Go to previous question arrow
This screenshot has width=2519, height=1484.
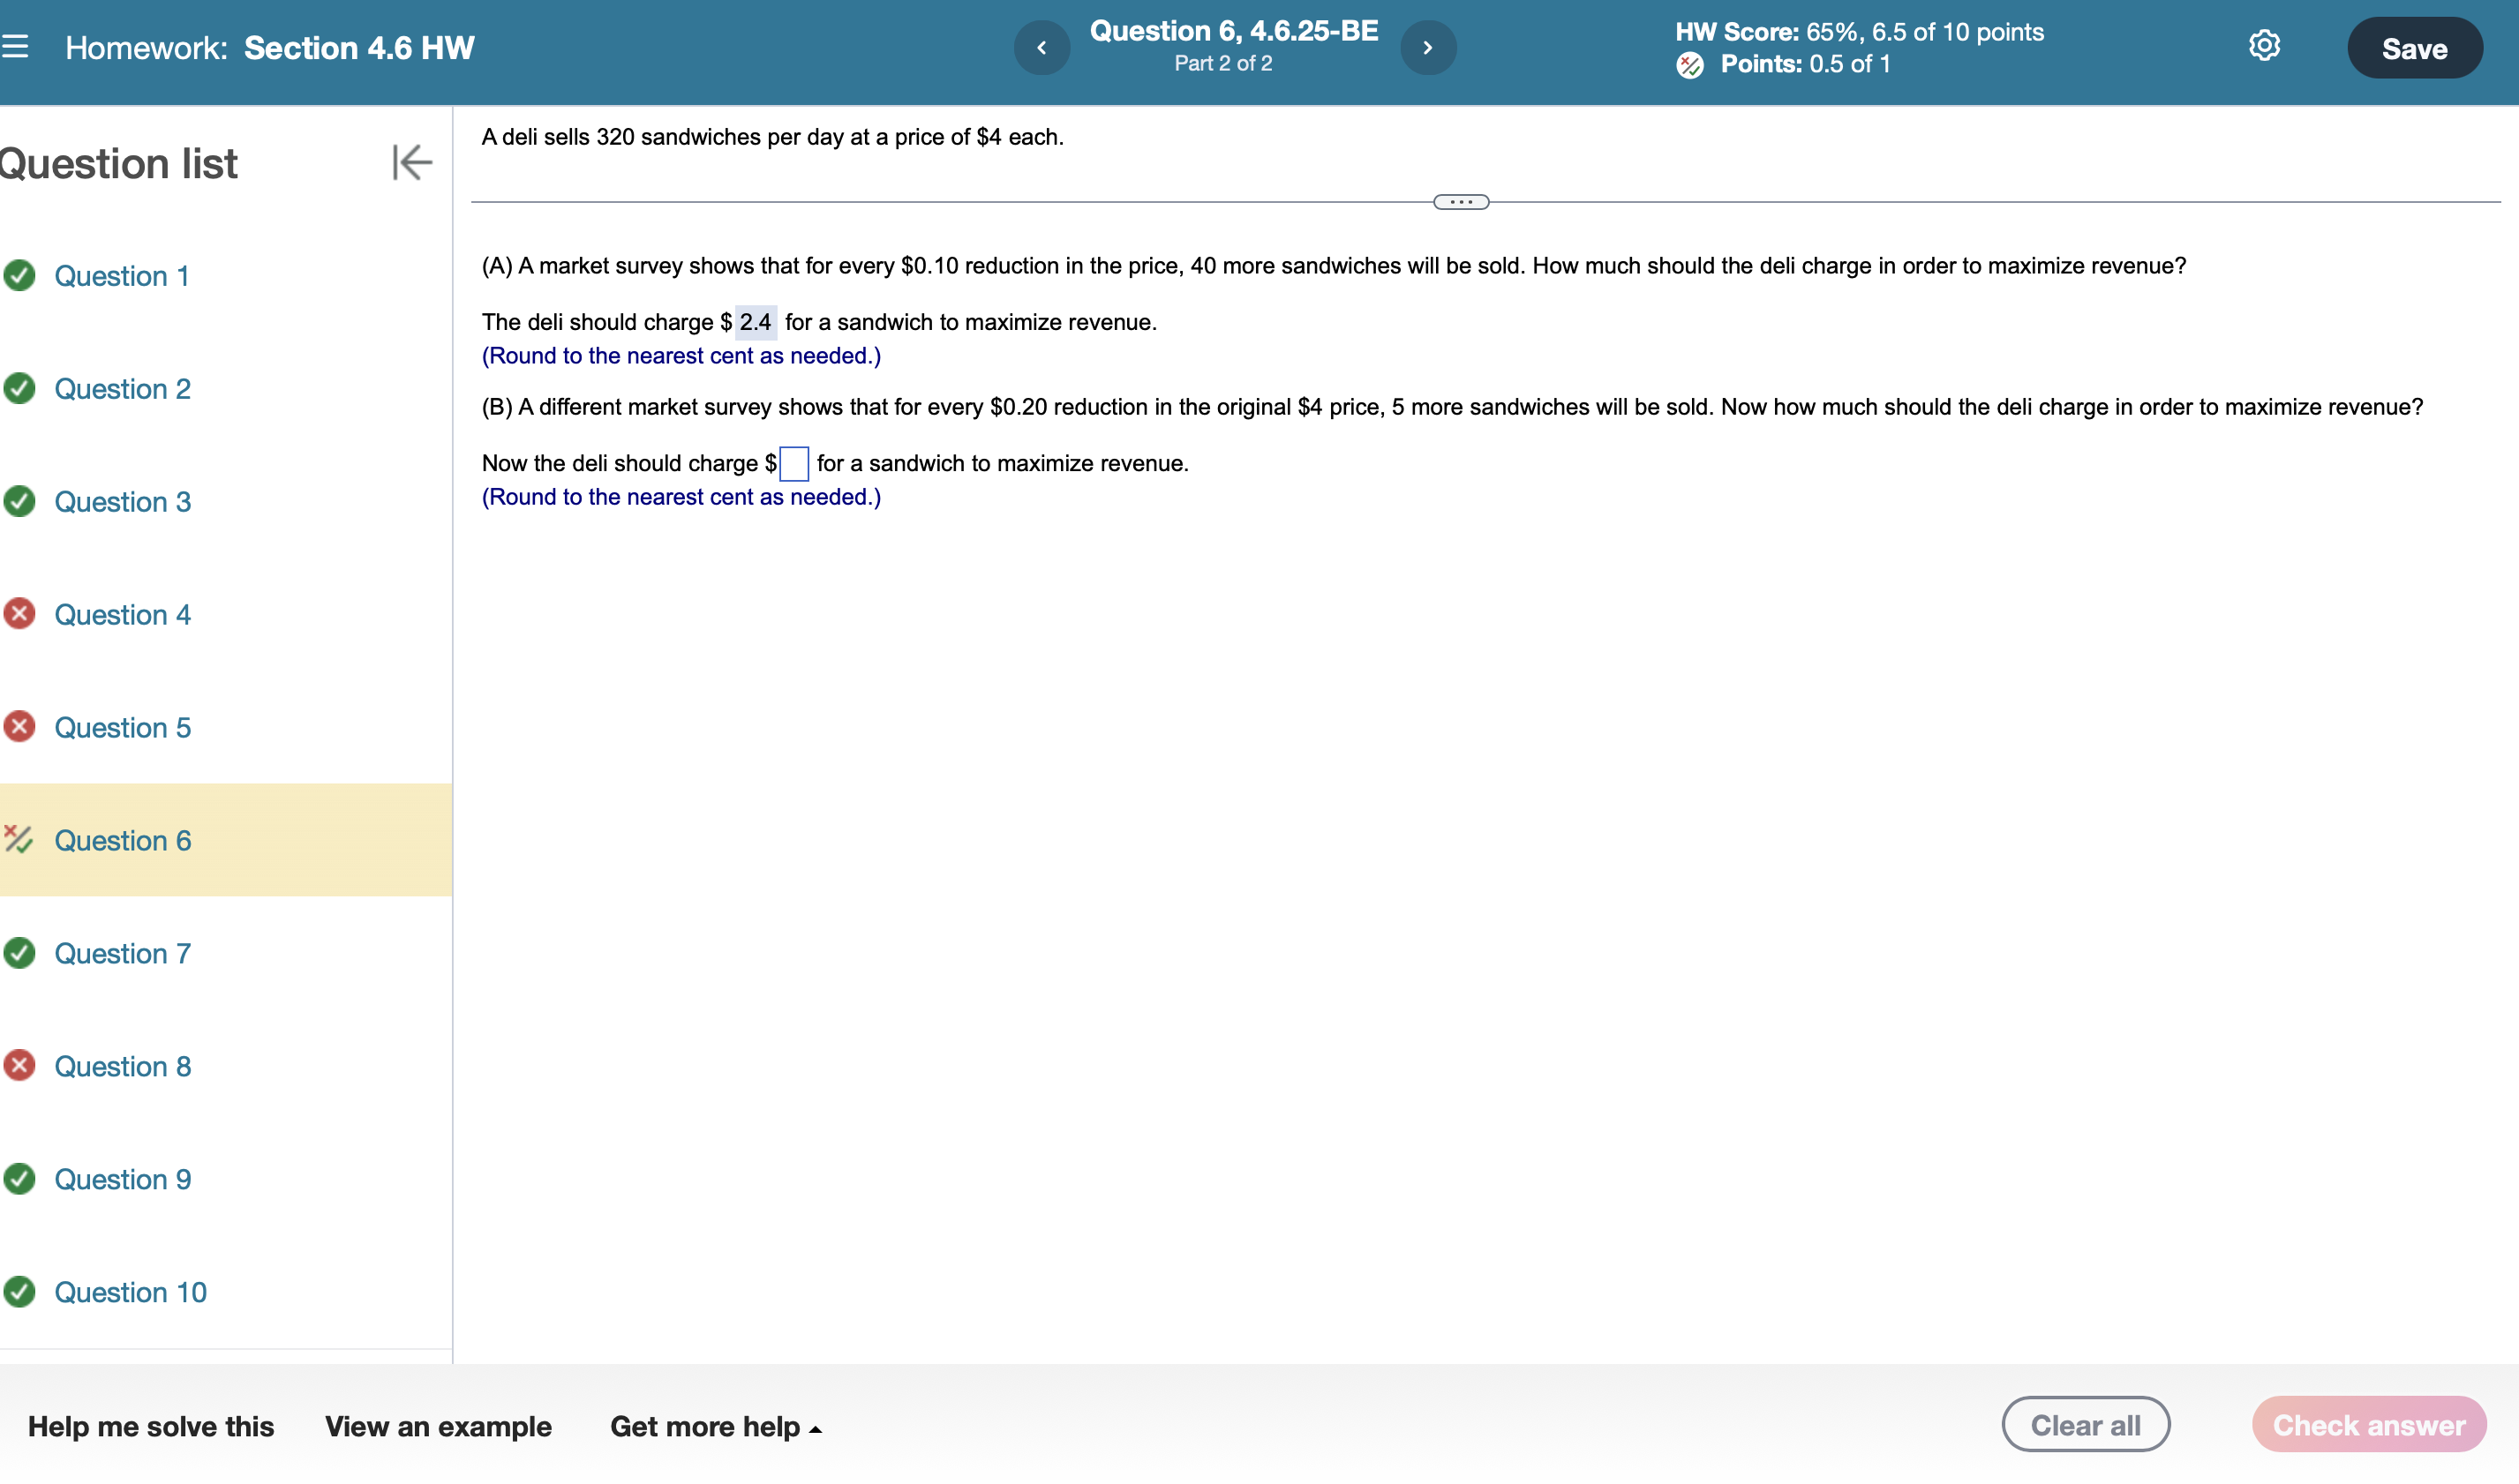coord(1041,48)
